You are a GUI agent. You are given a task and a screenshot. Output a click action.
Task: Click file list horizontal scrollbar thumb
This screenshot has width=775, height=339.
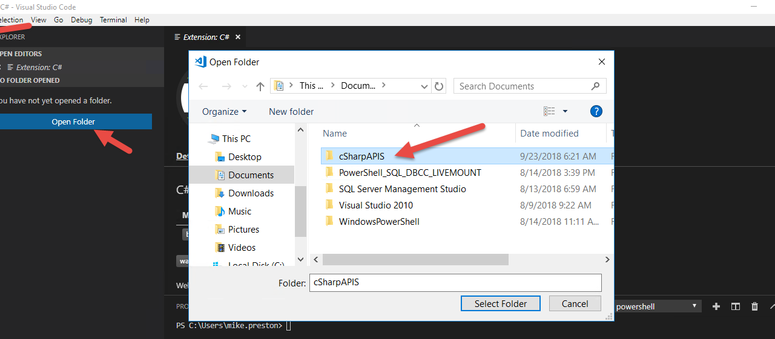coord(415,259)
